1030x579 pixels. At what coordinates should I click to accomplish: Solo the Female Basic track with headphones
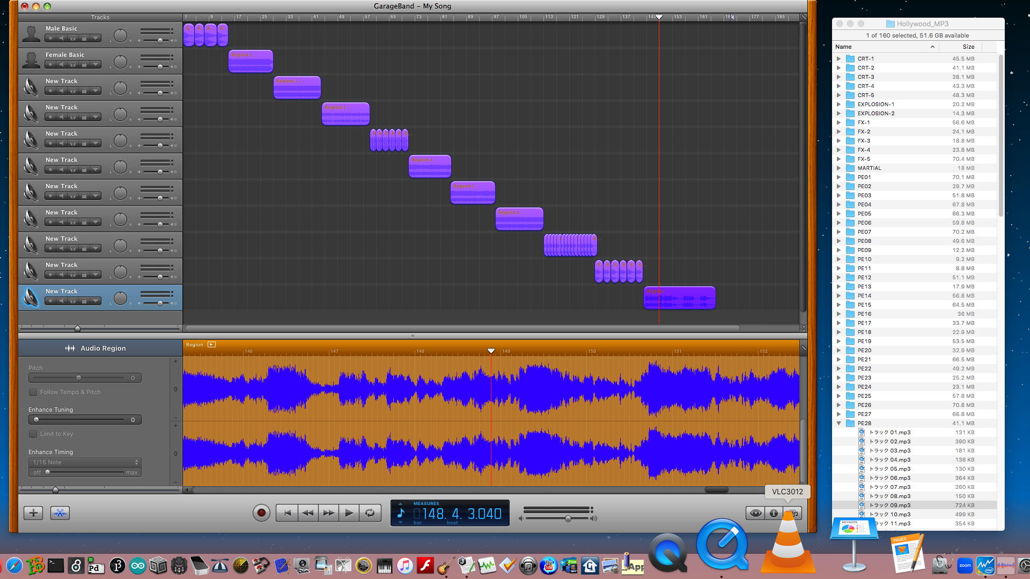click(72, 64)
